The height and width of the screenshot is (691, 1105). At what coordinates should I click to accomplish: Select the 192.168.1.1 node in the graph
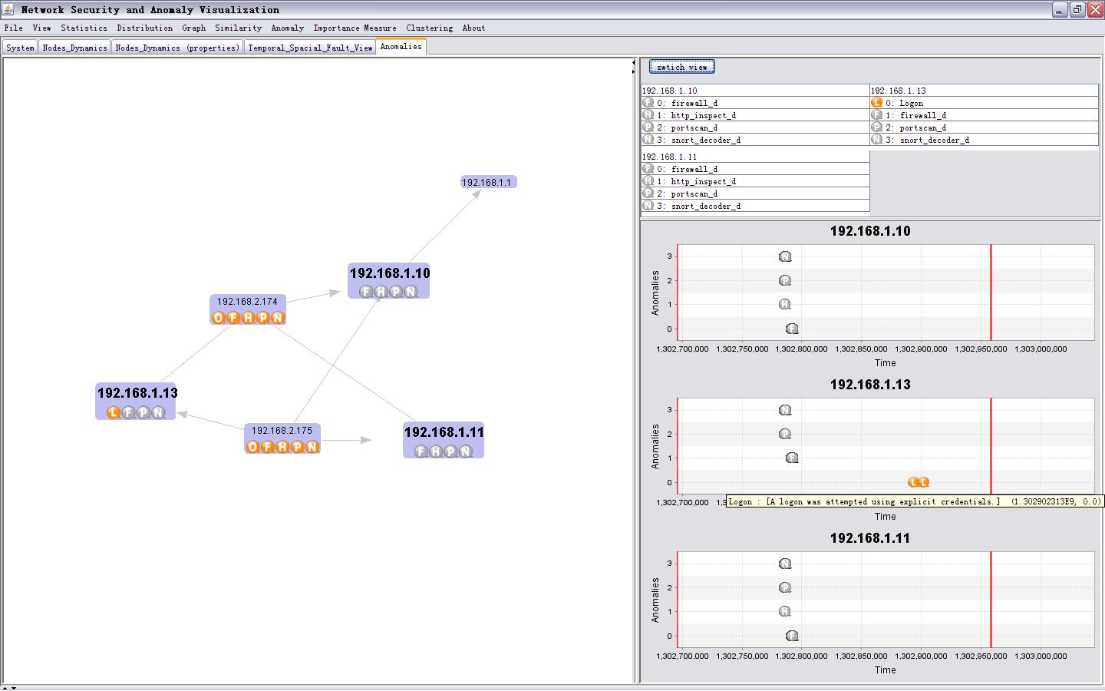pyautogui.click(x=487, y=182)
